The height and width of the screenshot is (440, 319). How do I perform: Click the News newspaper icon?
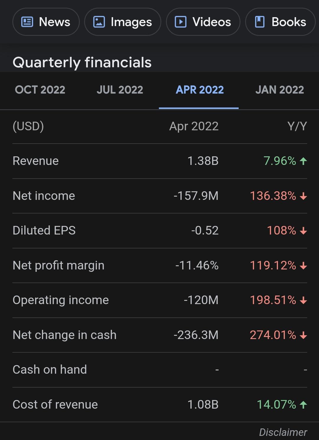coord(27,22)
